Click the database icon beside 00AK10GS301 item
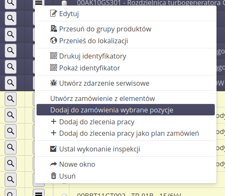Image resolution: width=225 pixels, height=196 pixels. click(x=64, y=3)
